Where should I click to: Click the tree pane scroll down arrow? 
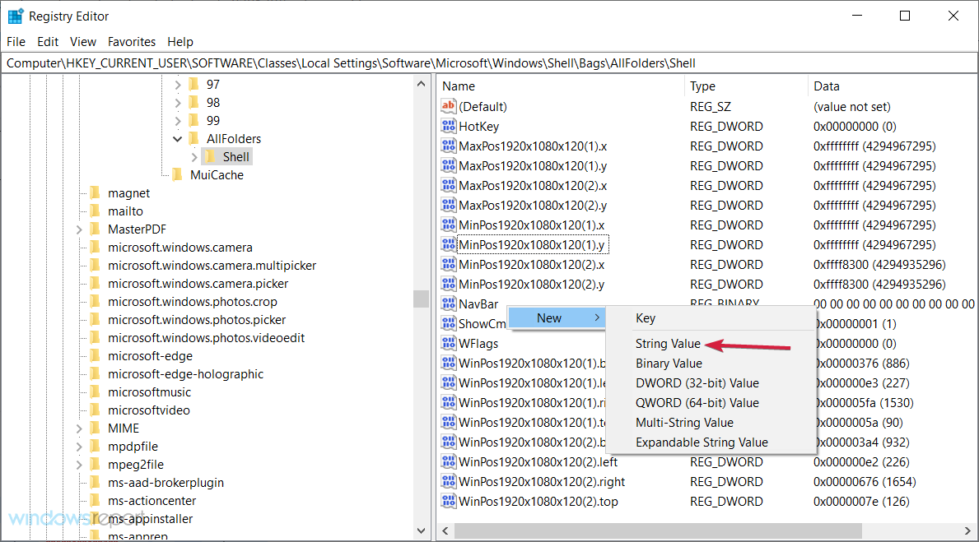(x=421, y=530)
